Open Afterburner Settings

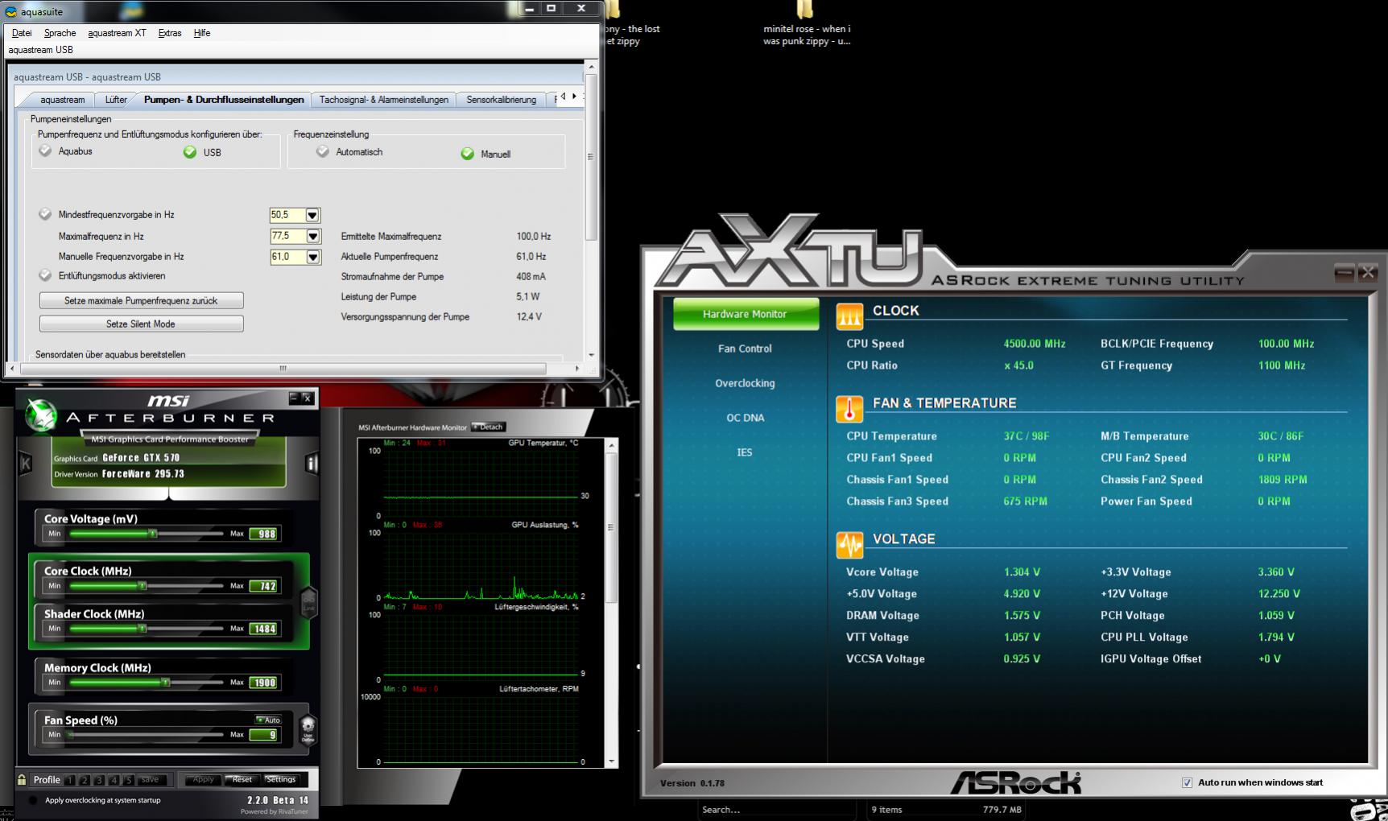(x=281, y=779)
